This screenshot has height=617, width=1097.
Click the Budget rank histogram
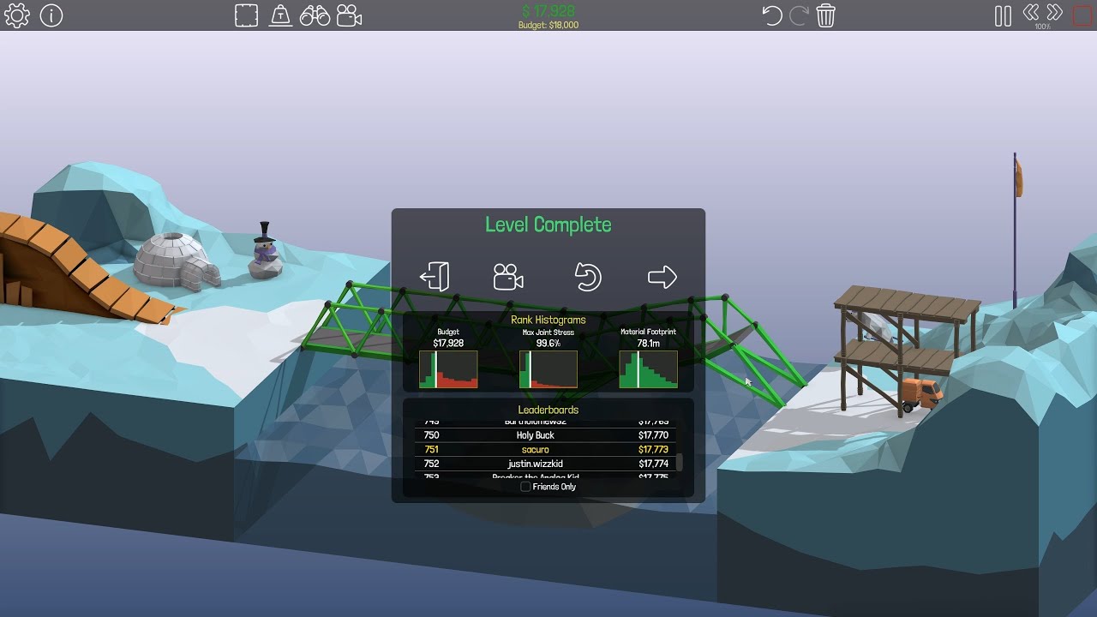click(448, 369)
